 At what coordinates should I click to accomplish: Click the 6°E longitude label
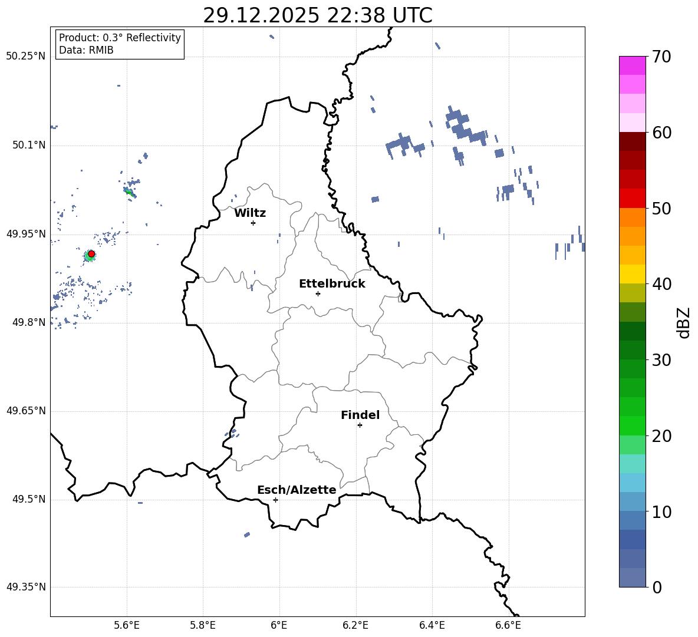coord(279,625)
